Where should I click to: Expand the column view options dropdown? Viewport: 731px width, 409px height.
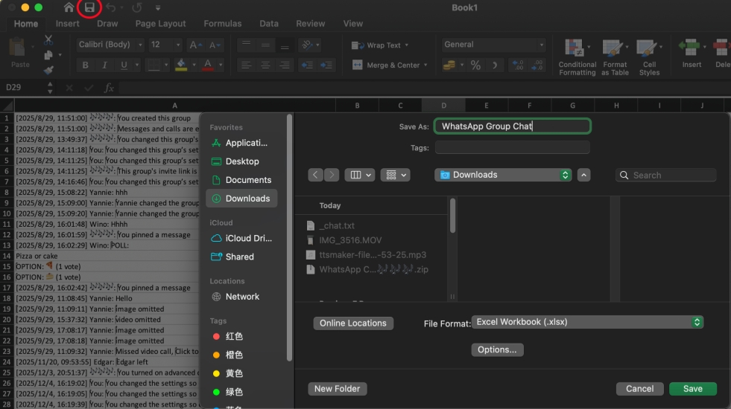click(361, 175)
